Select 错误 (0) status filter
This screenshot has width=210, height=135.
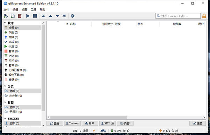[x=22, y=79]
